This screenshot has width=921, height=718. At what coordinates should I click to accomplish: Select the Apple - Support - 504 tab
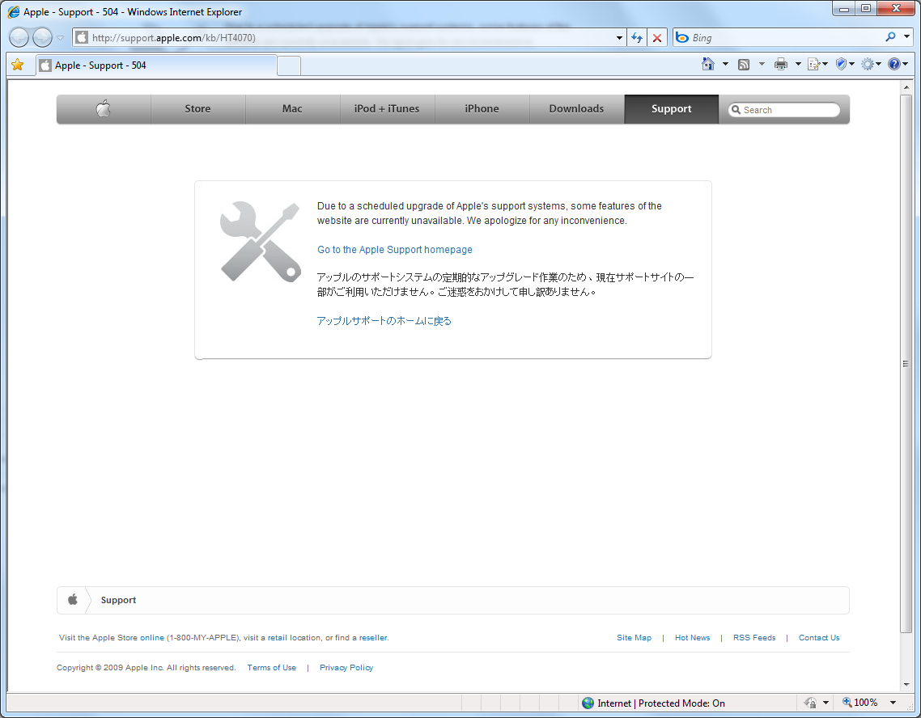click(x=156, y=65)
